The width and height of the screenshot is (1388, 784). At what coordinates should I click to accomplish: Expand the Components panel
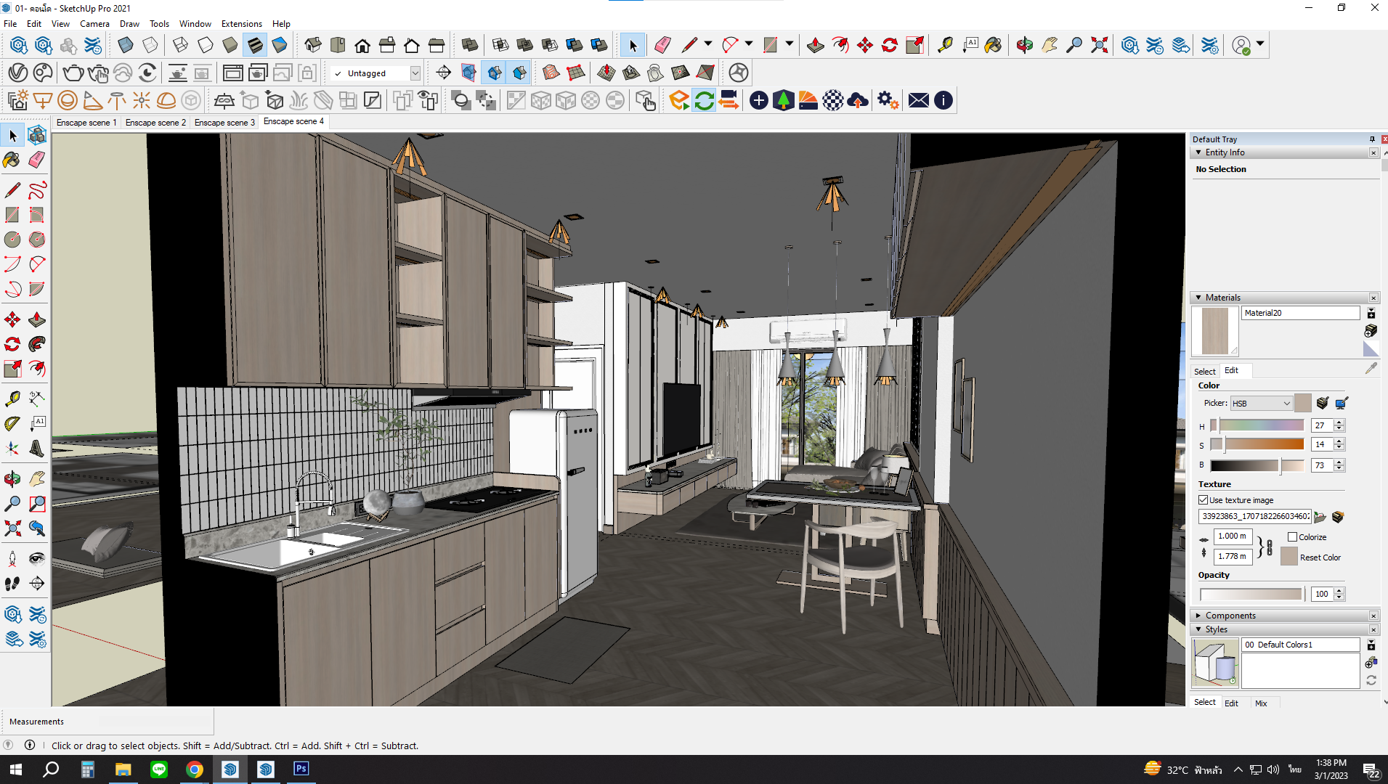tap(1198, 616)
